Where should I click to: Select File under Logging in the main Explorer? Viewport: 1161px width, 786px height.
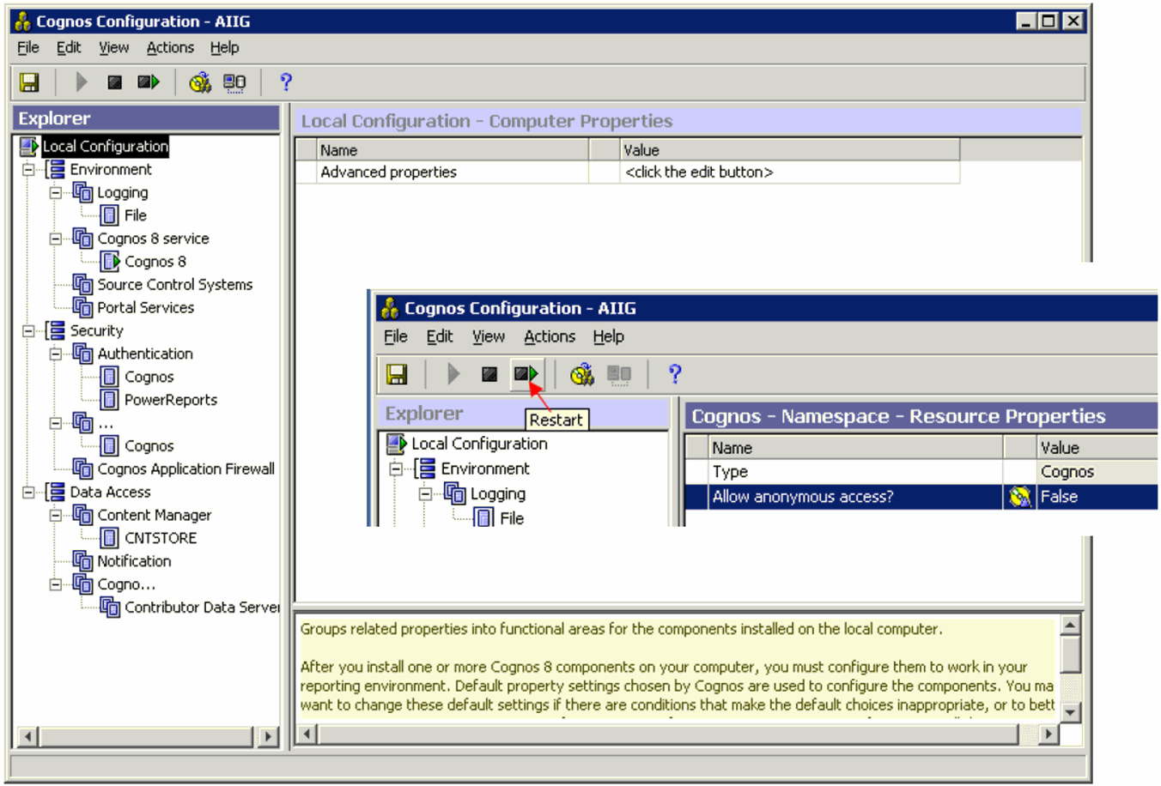tap(136, 215)
